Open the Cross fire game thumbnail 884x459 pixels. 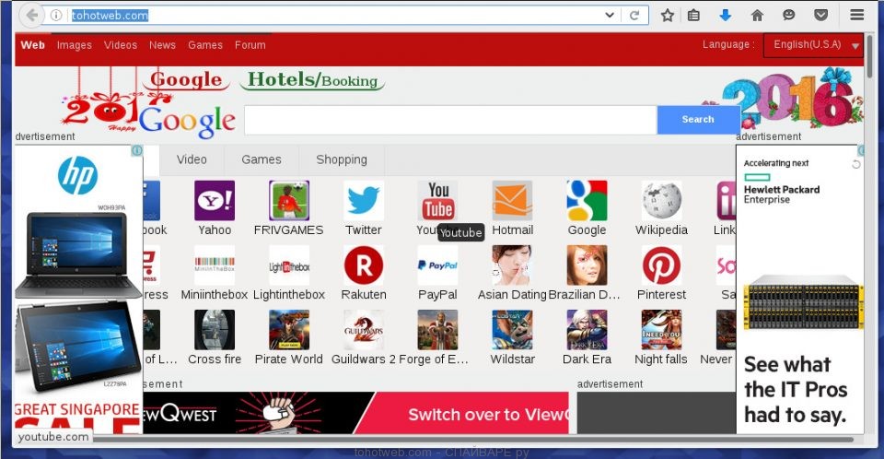pyautogui.click(x=215, y=330)
